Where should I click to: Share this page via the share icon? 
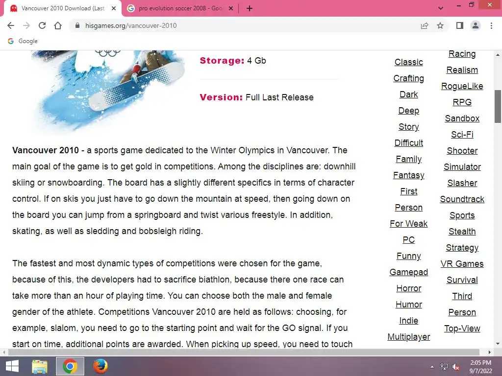pyautogui.click(x=425, y=25)
